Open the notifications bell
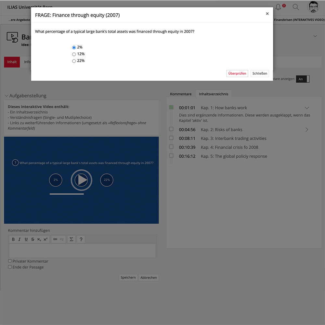 pyautogui.click(x=278, y=7)
